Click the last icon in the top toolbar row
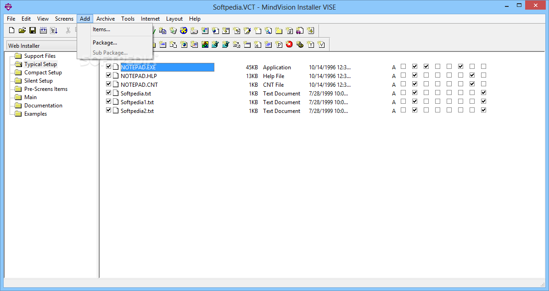 point(311,30)
